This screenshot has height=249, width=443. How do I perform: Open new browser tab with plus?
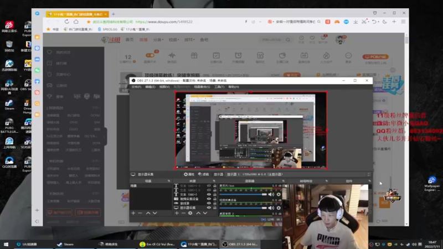(114, 14)
